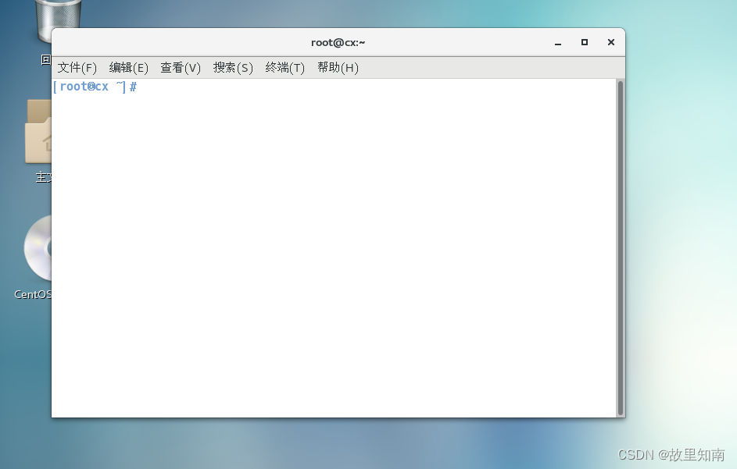Open the 搜索(S) menu

click(233, 68)
